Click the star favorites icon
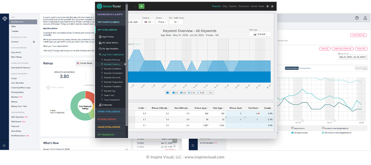371x165 pixels. point(267,6)
